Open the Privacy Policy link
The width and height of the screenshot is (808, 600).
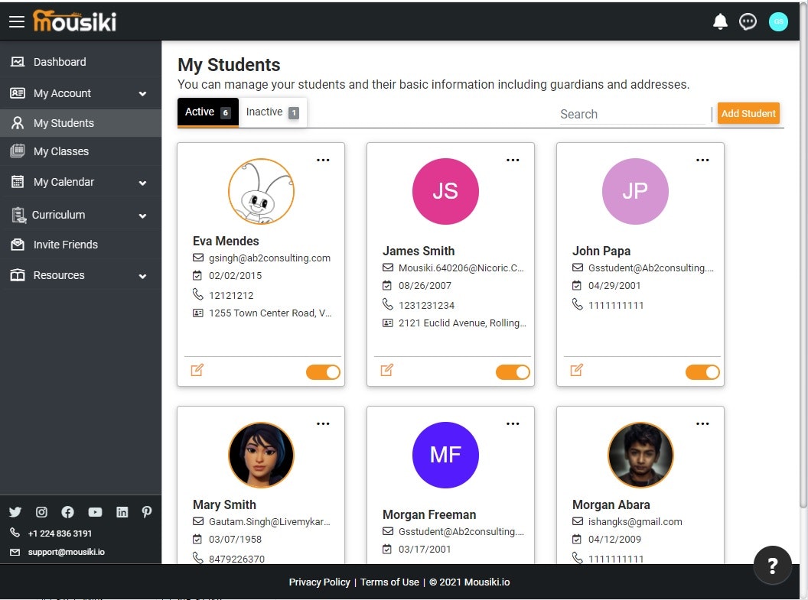(319, 582)
